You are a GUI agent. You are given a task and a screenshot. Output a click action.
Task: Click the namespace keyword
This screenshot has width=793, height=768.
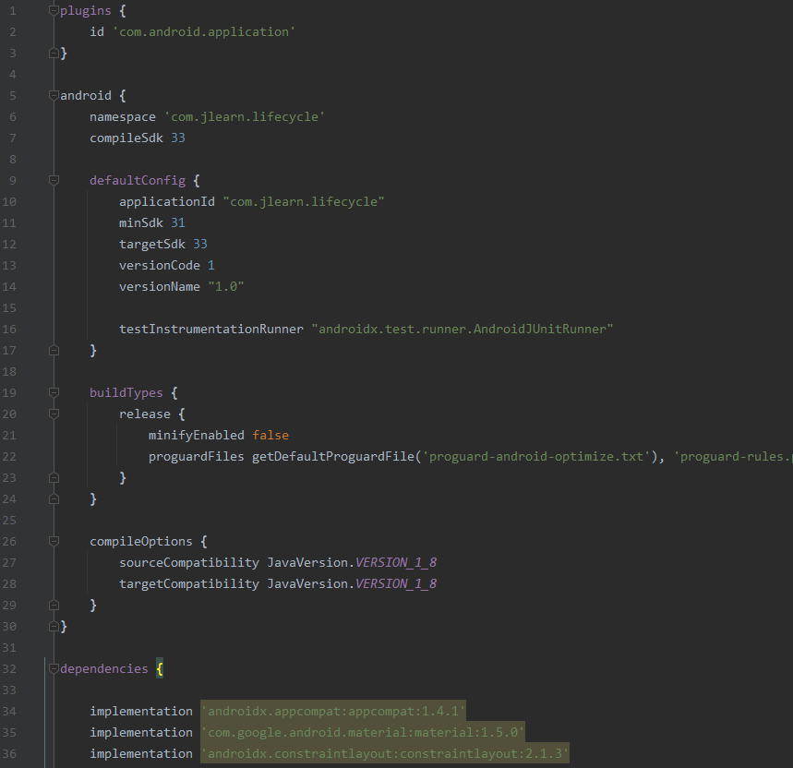(123, 117)
